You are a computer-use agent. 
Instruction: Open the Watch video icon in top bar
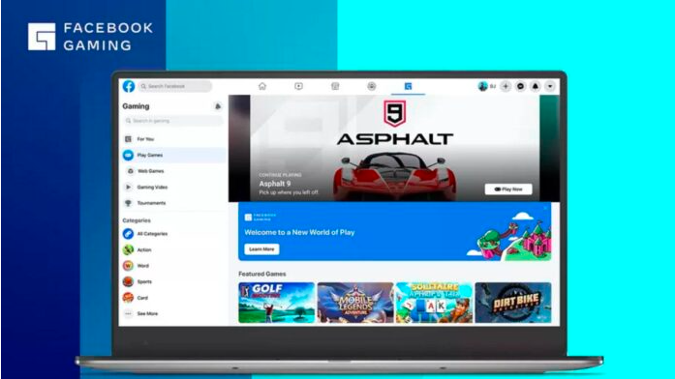pos(298,86)
